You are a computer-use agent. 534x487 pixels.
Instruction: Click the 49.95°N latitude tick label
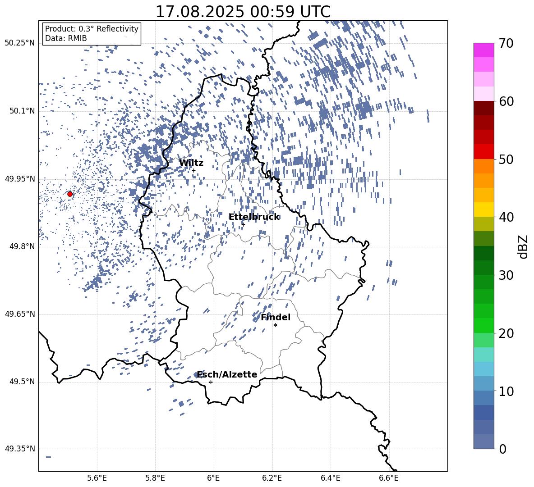(x=20, y=179)
